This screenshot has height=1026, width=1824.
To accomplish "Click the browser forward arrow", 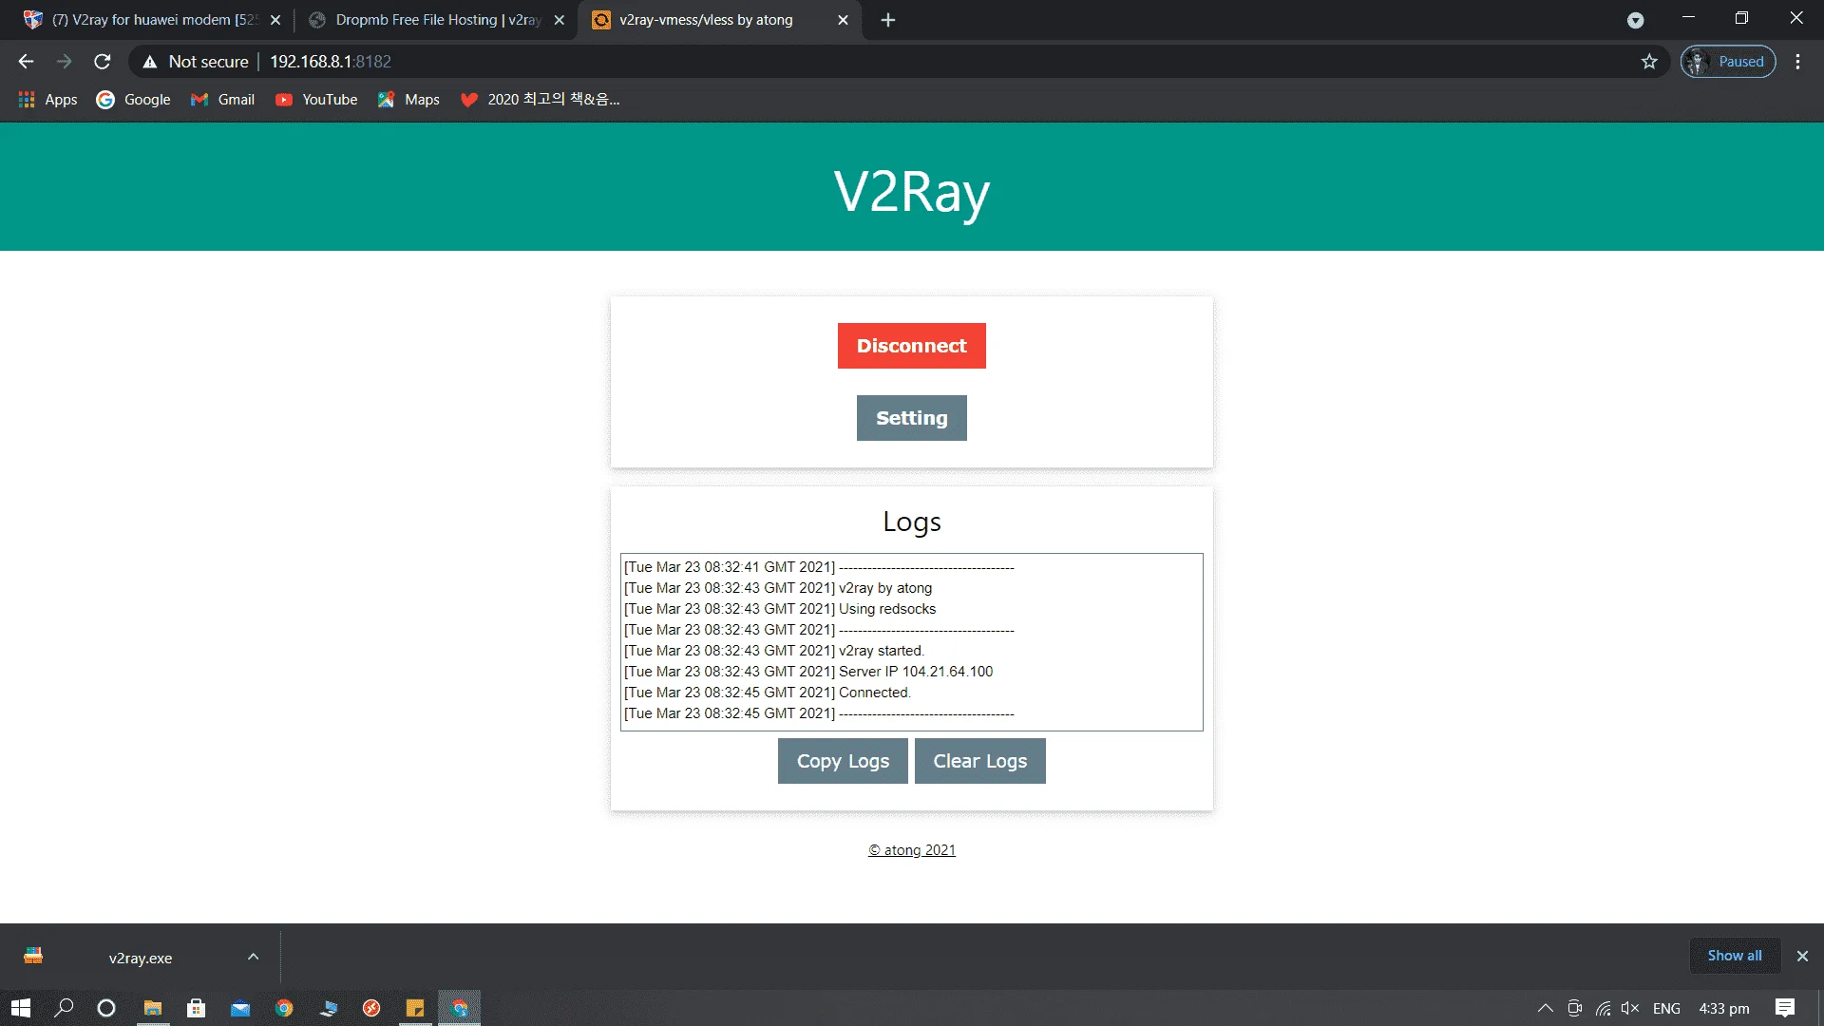I will (x=64, y=62).
